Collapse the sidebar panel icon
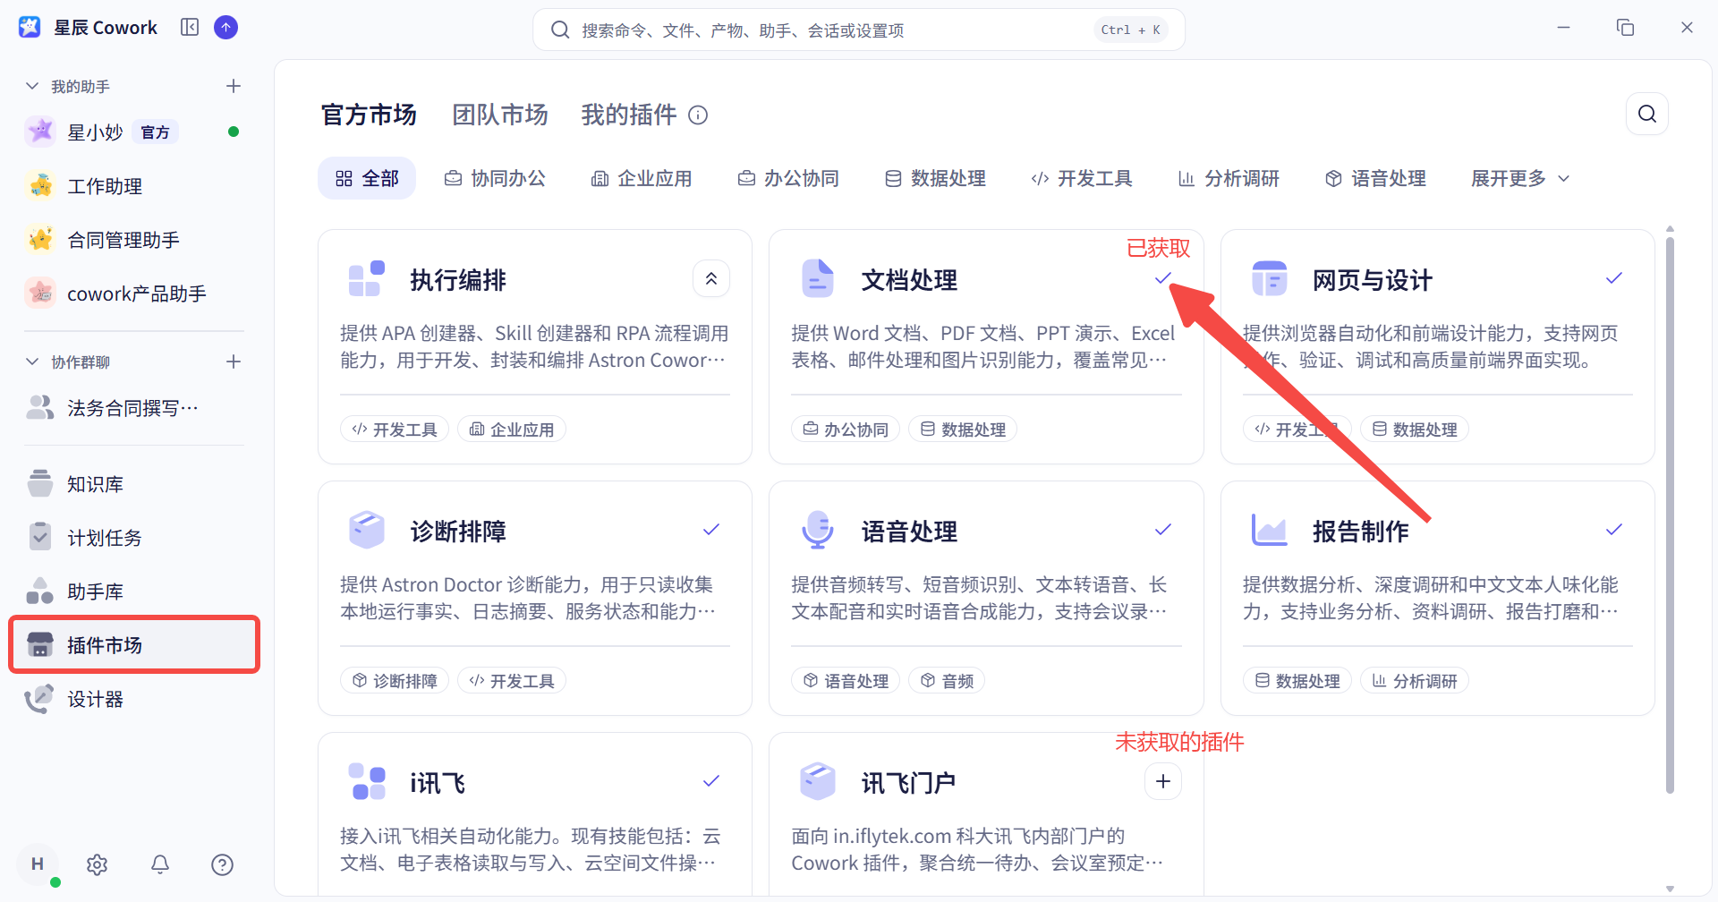Screen dimensions: 1718x902 pyautogui.click(x=190, y=28)
